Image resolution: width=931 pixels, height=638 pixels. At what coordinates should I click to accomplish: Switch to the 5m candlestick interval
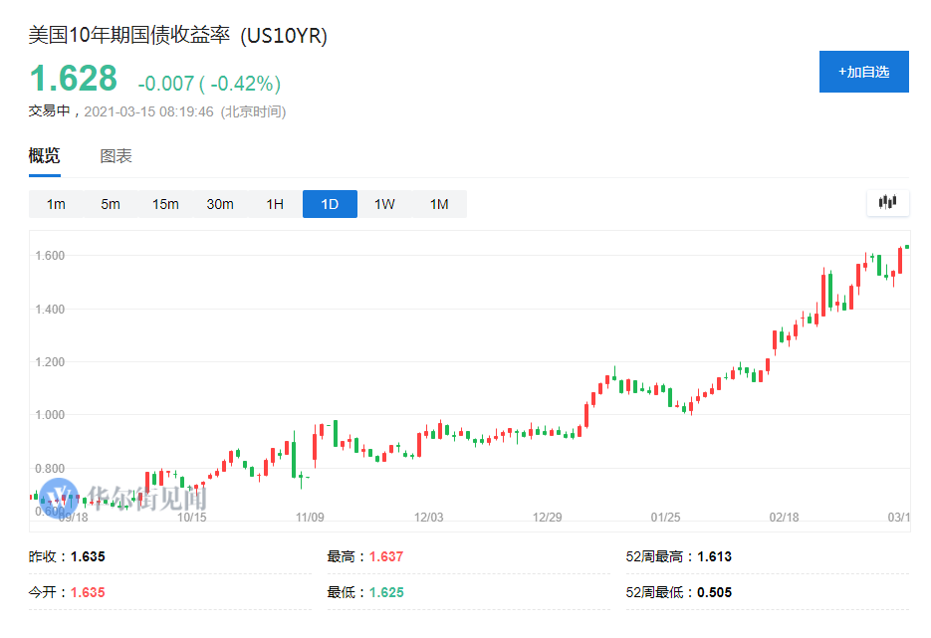[110, 203]
